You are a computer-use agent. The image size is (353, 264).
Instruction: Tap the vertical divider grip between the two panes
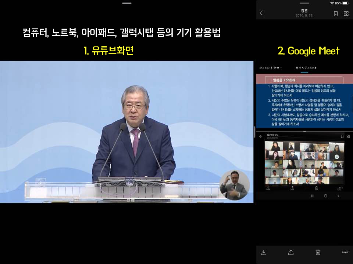click(x=254, y=132)
